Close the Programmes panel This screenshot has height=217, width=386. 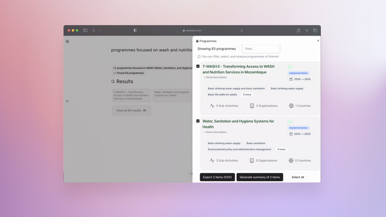coord(318,41)
